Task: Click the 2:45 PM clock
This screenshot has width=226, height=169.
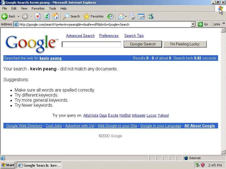Action: coord(215,165)
